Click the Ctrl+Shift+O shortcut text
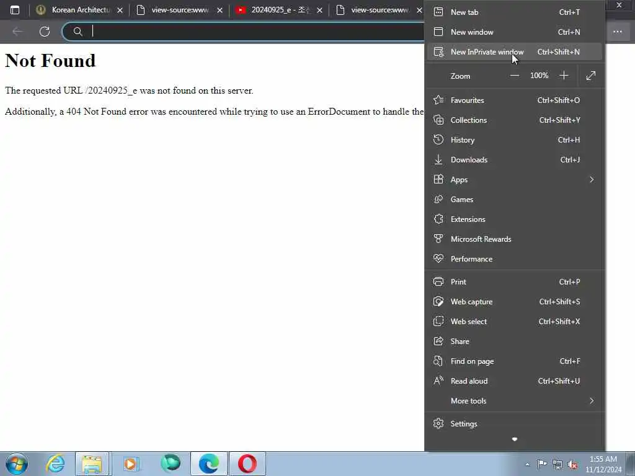This screenshot has height=476, width=635. point(559,100)
